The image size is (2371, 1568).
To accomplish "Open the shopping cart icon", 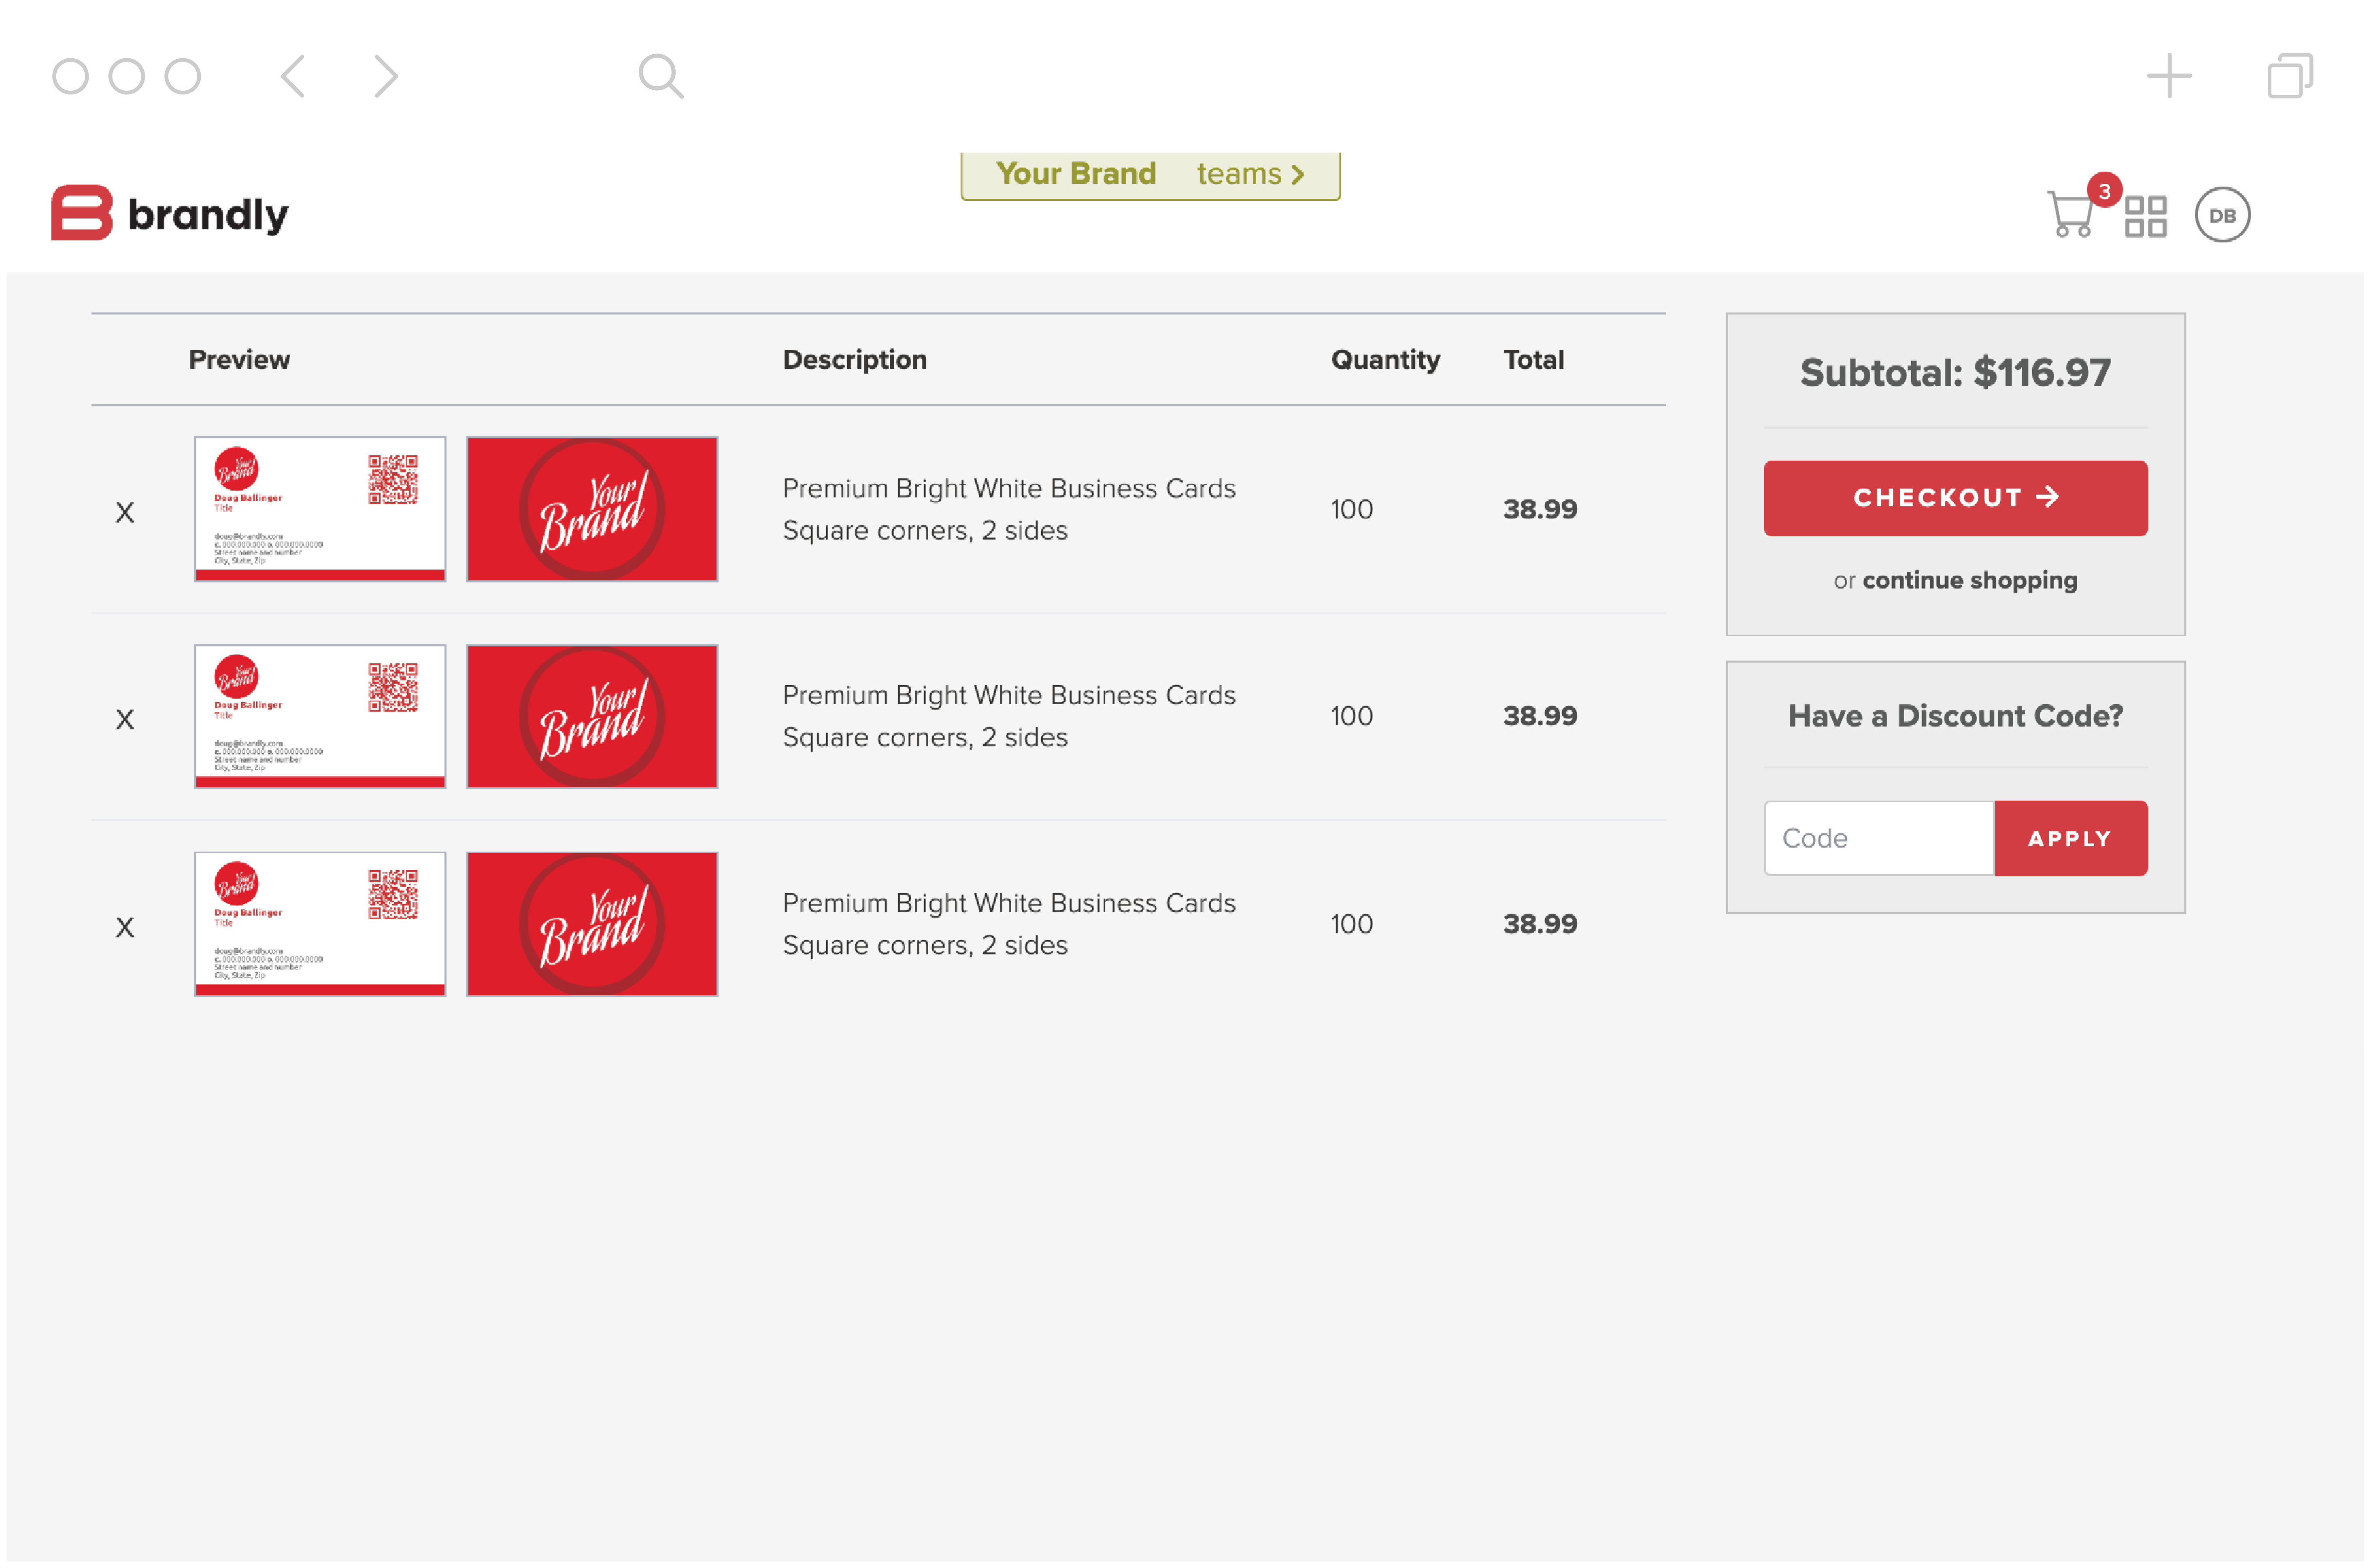I will 2071,214.
